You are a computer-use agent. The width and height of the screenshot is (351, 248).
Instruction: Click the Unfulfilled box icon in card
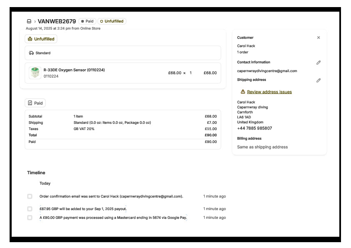30,39
